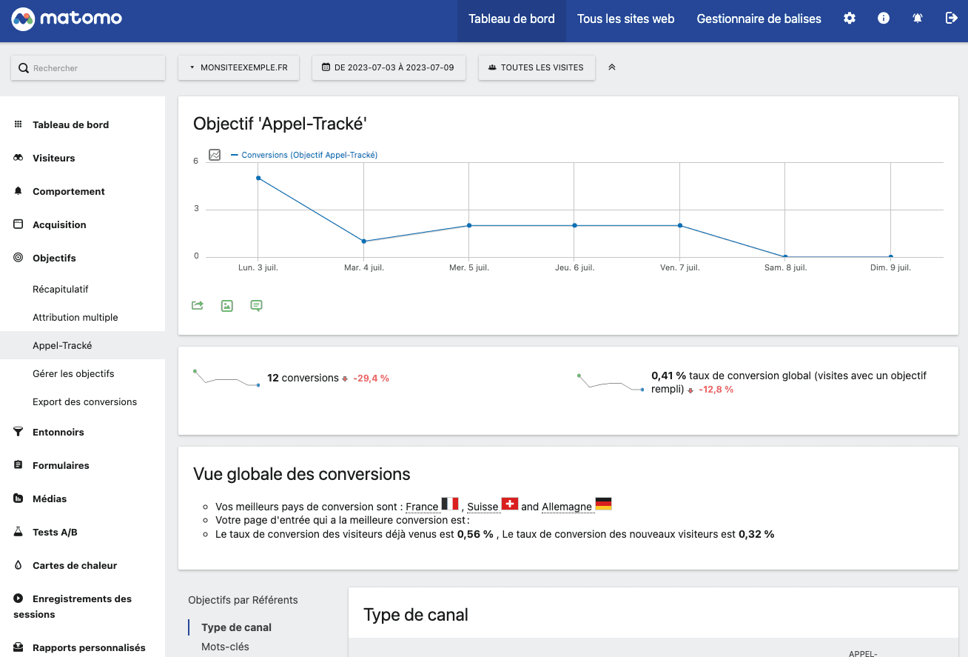Click the logout icon in the top bar

click(952, 18)
